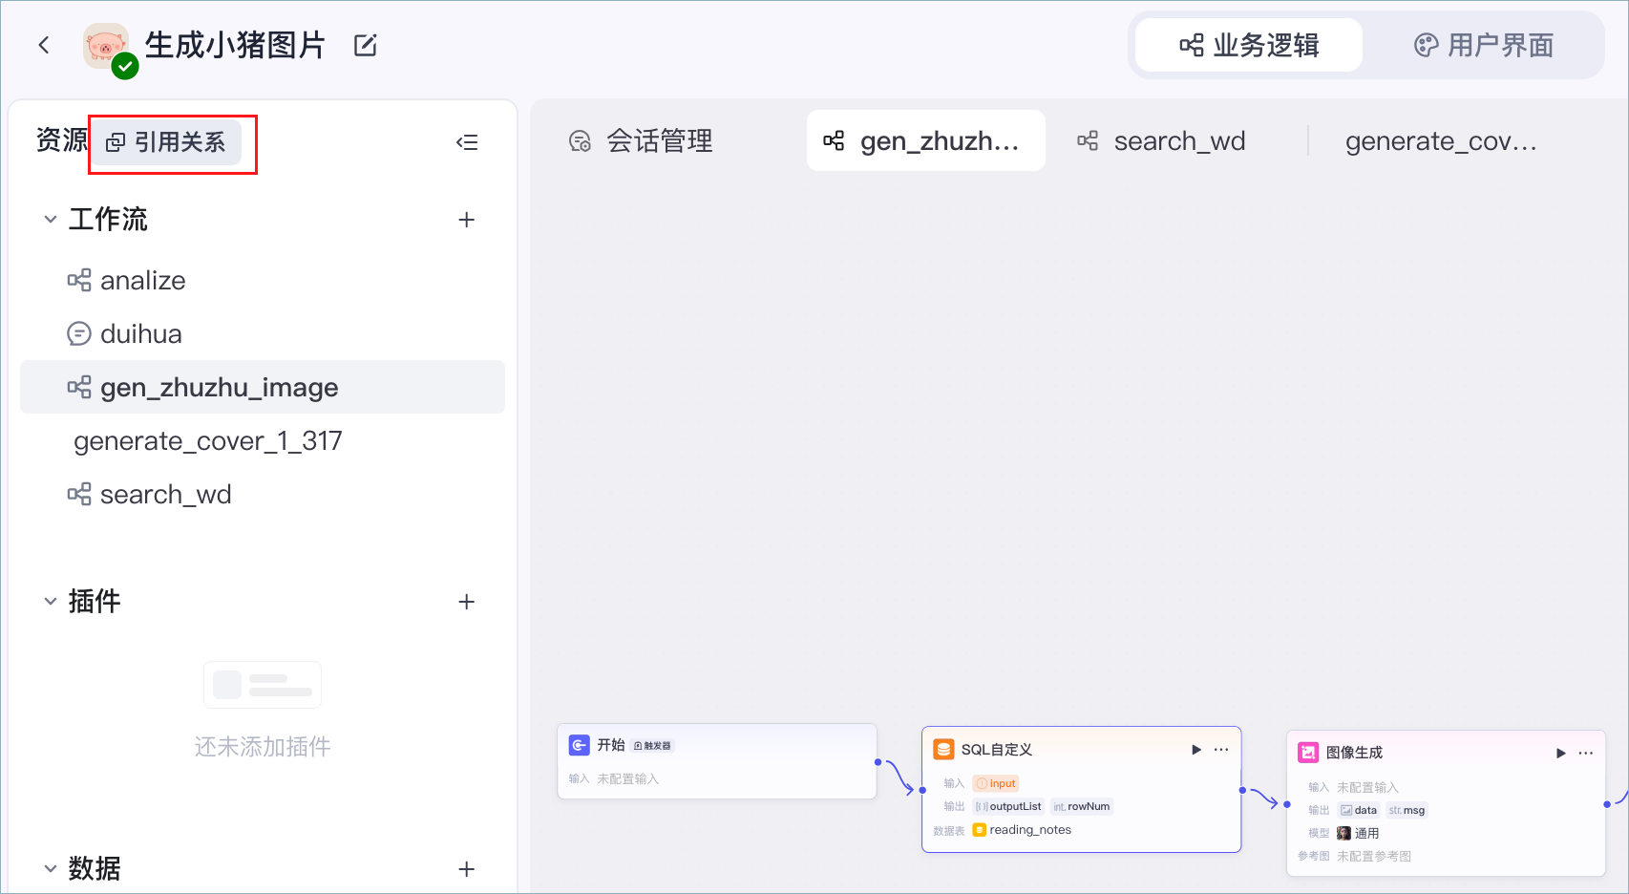Open more options on SQL自定义 node
The height and width of the screenshot is (894, 1629).
point(1221,750)
